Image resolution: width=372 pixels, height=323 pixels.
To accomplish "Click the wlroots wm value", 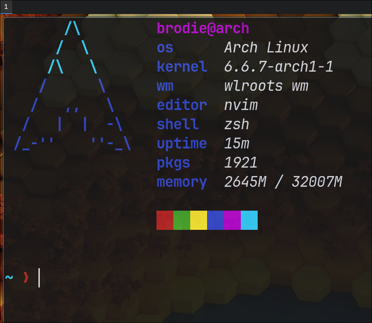I will [x=266, y=86].
